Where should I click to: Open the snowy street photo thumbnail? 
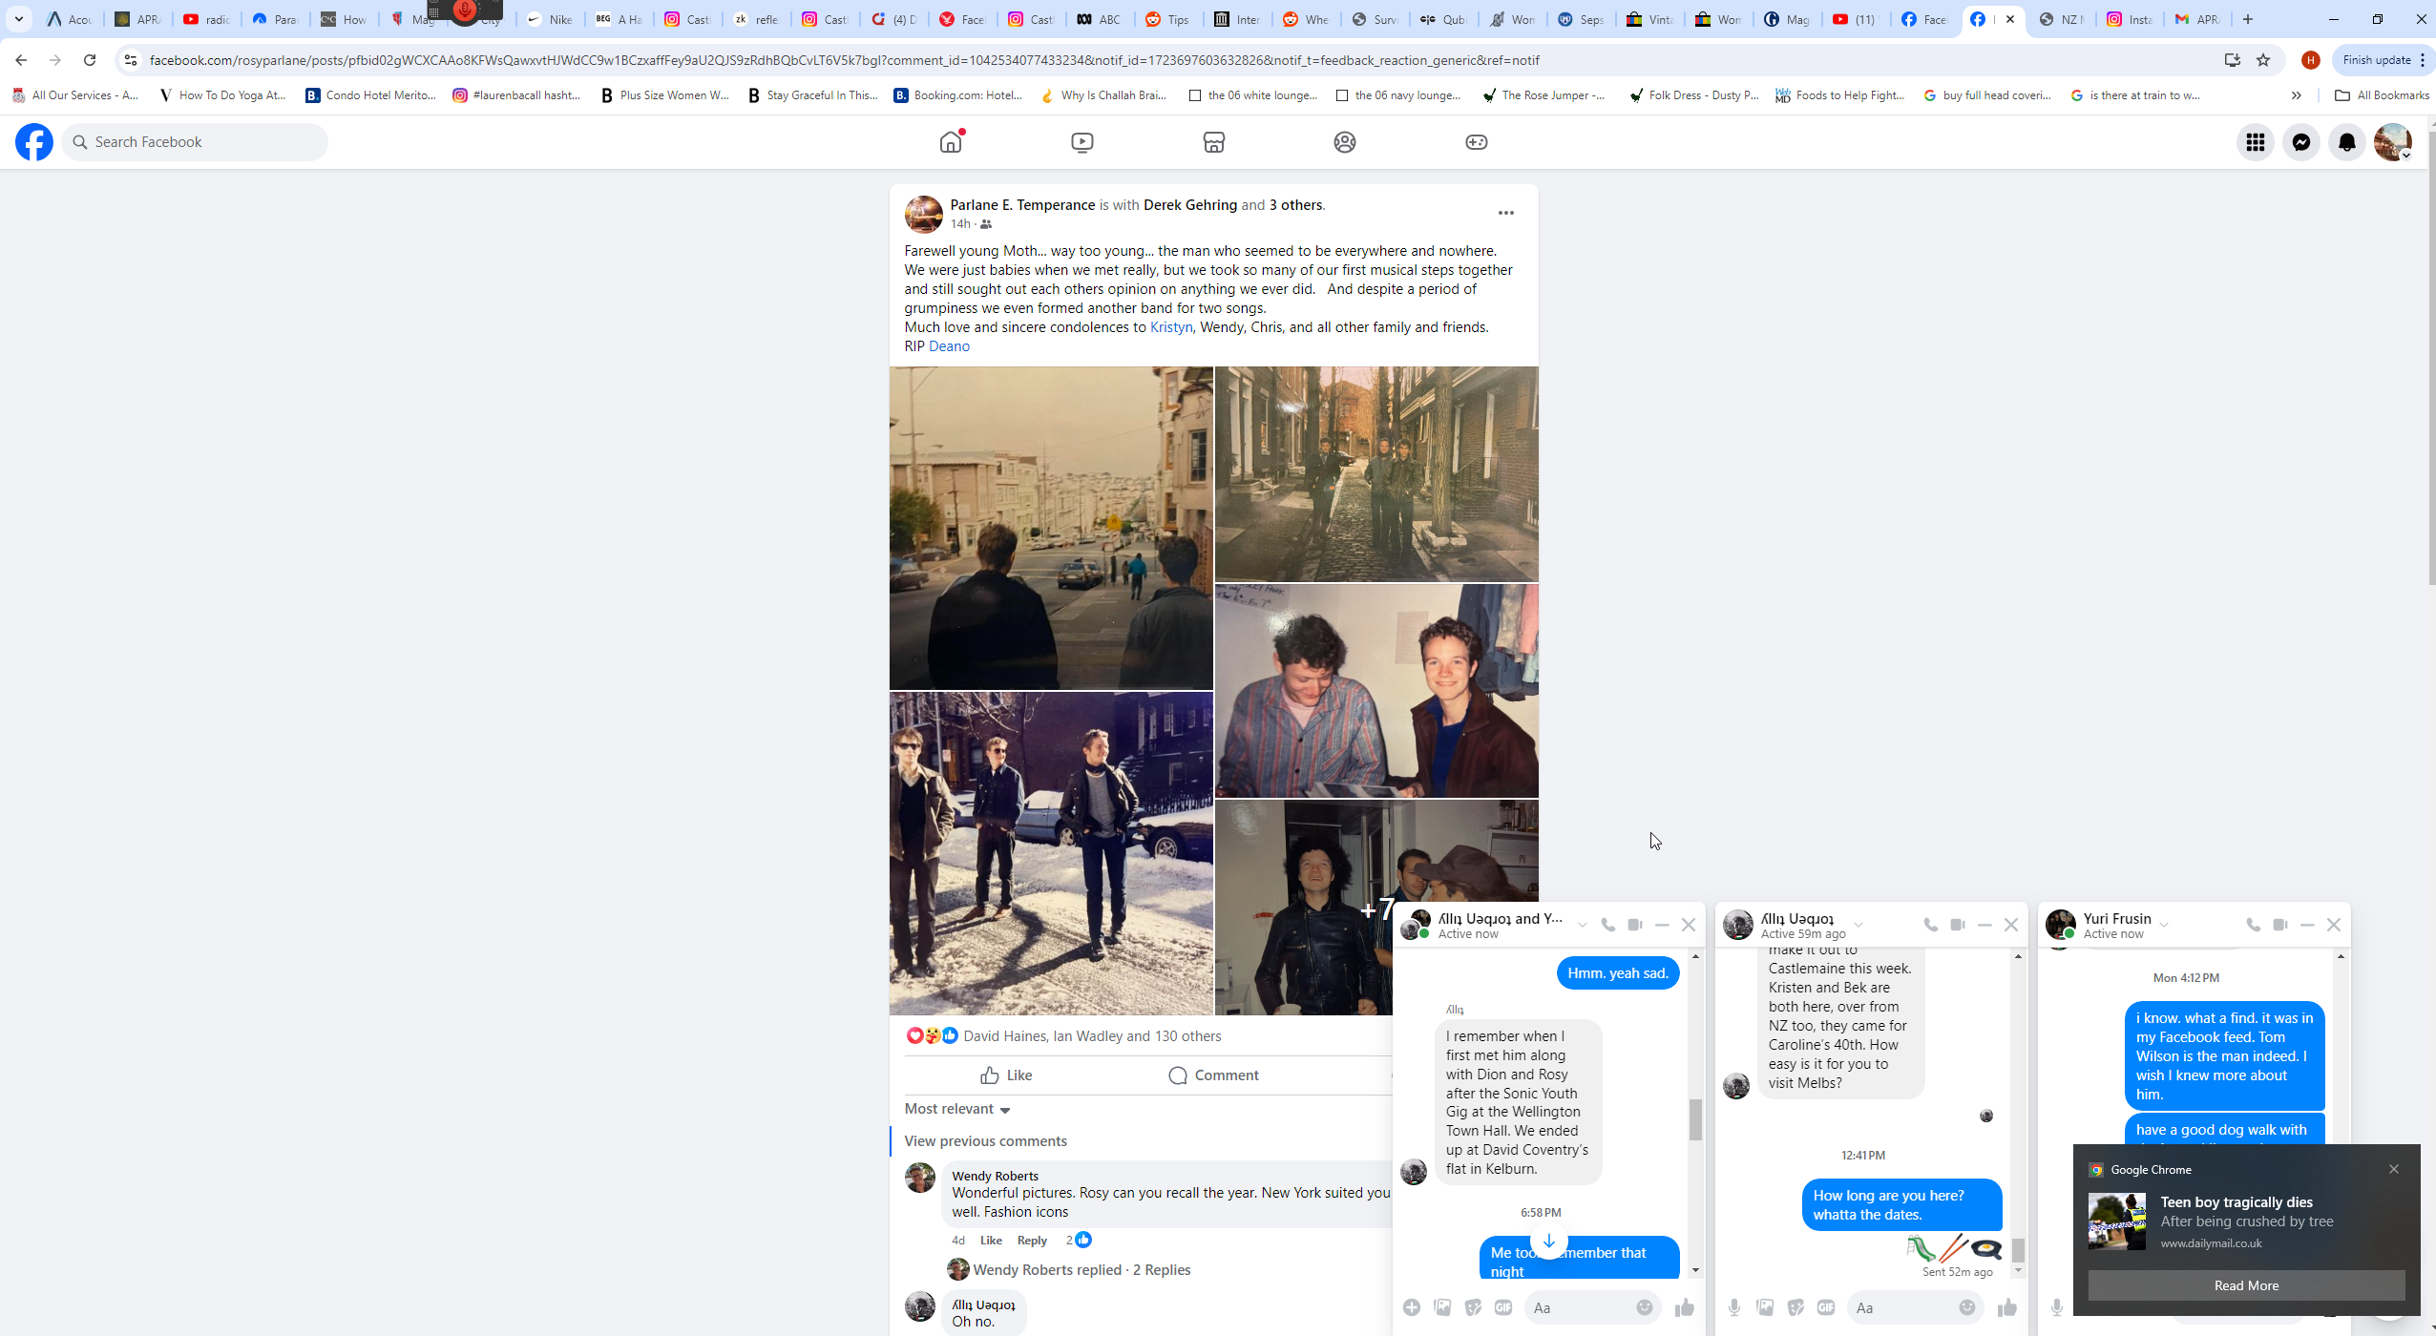1051,854
